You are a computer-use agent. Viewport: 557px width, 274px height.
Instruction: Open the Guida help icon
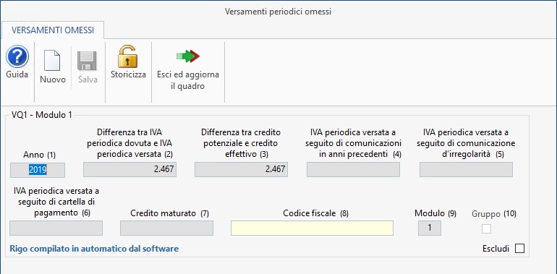click(x=17, y=56)
